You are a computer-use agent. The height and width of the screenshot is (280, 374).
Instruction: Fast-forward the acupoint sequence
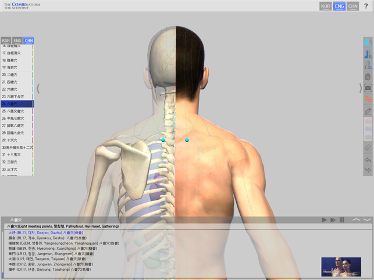333,220
